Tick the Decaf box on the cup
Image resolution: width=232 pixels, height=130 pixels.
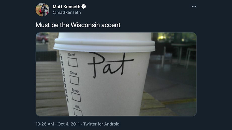tap(73, 62)
